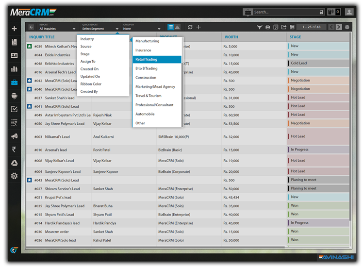Click the toolbar back arrow button
The width and height of the screenshot is (364, 267).
point(31,27)
